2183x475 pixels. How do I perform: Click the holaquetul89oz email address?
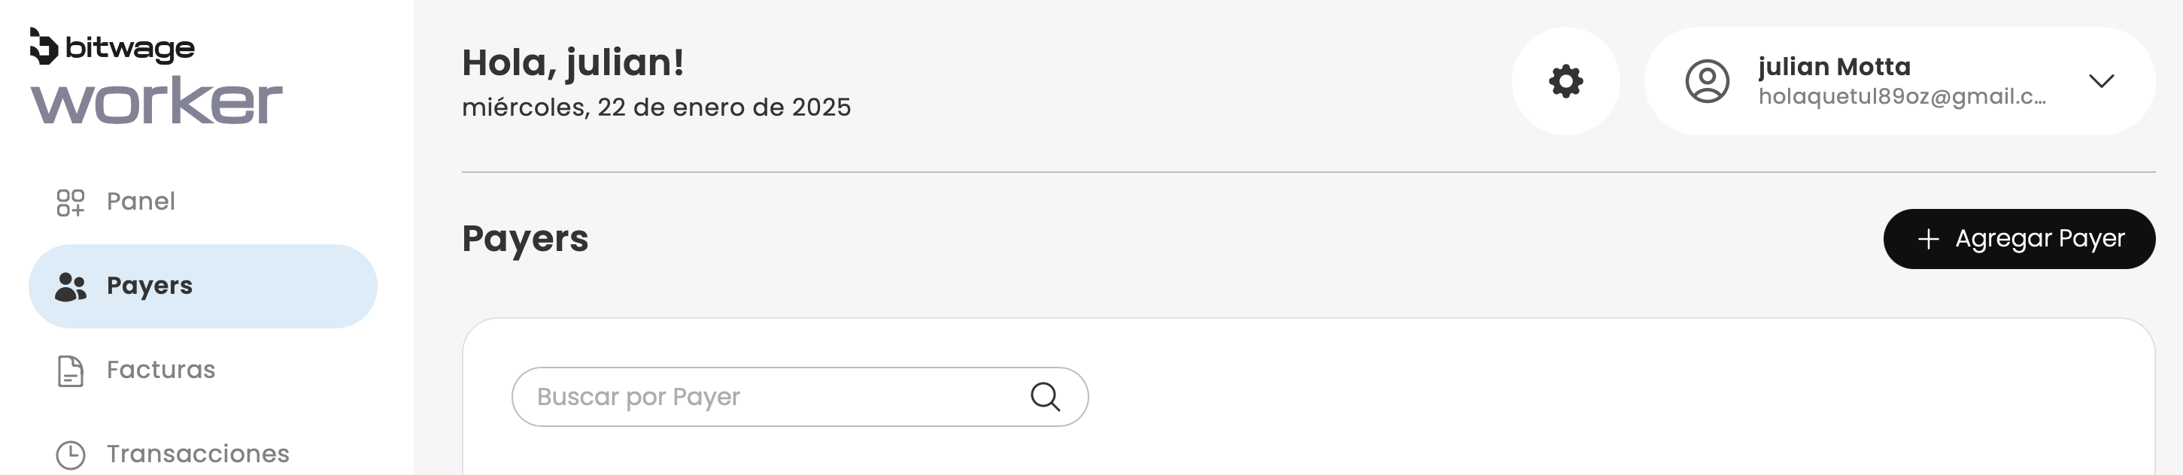click(1902, 96)
